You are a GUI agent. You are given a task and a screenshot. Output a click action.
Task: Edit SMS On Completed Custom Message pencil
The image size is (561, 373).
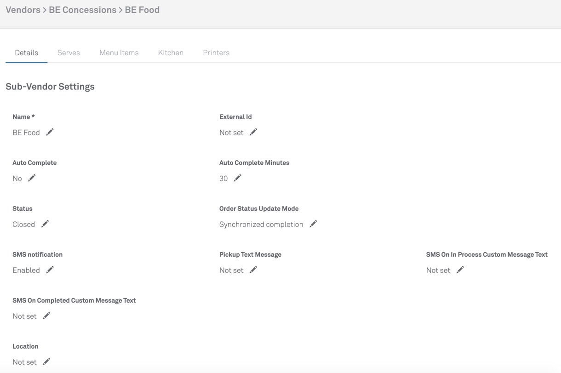click(46, 316)
